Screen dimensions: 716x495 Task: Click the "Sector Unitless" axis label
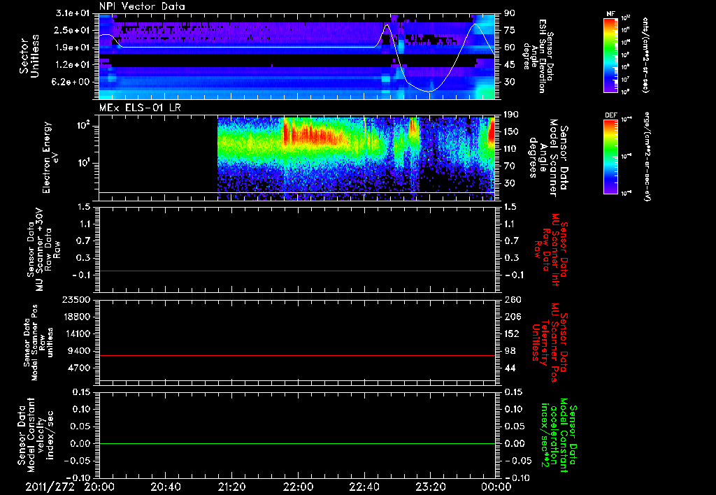coord(29,56)
